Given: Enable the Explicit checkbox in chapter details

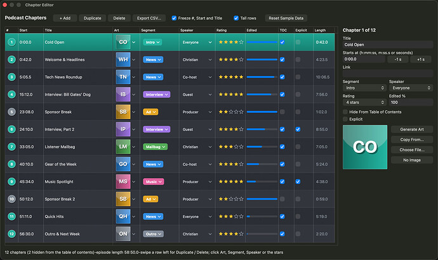Looking at the screenshot, I should point(345,119).
